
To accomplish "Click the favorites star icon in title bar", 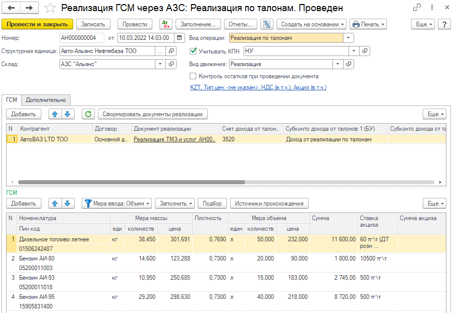I will coord(50,8).
